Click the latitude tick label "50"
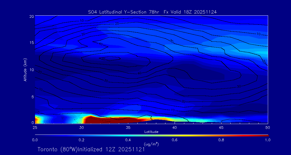The height and width of the screenshot is (155, 291). (x=268, y=128)
